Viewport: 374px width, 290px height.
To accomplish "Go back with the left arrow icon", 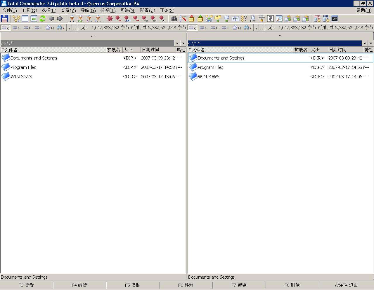I will [x=51, y=19].
